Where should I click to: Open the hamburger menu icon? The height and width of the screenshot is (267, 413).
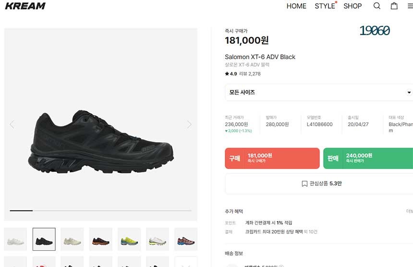[x=410, y=6]
